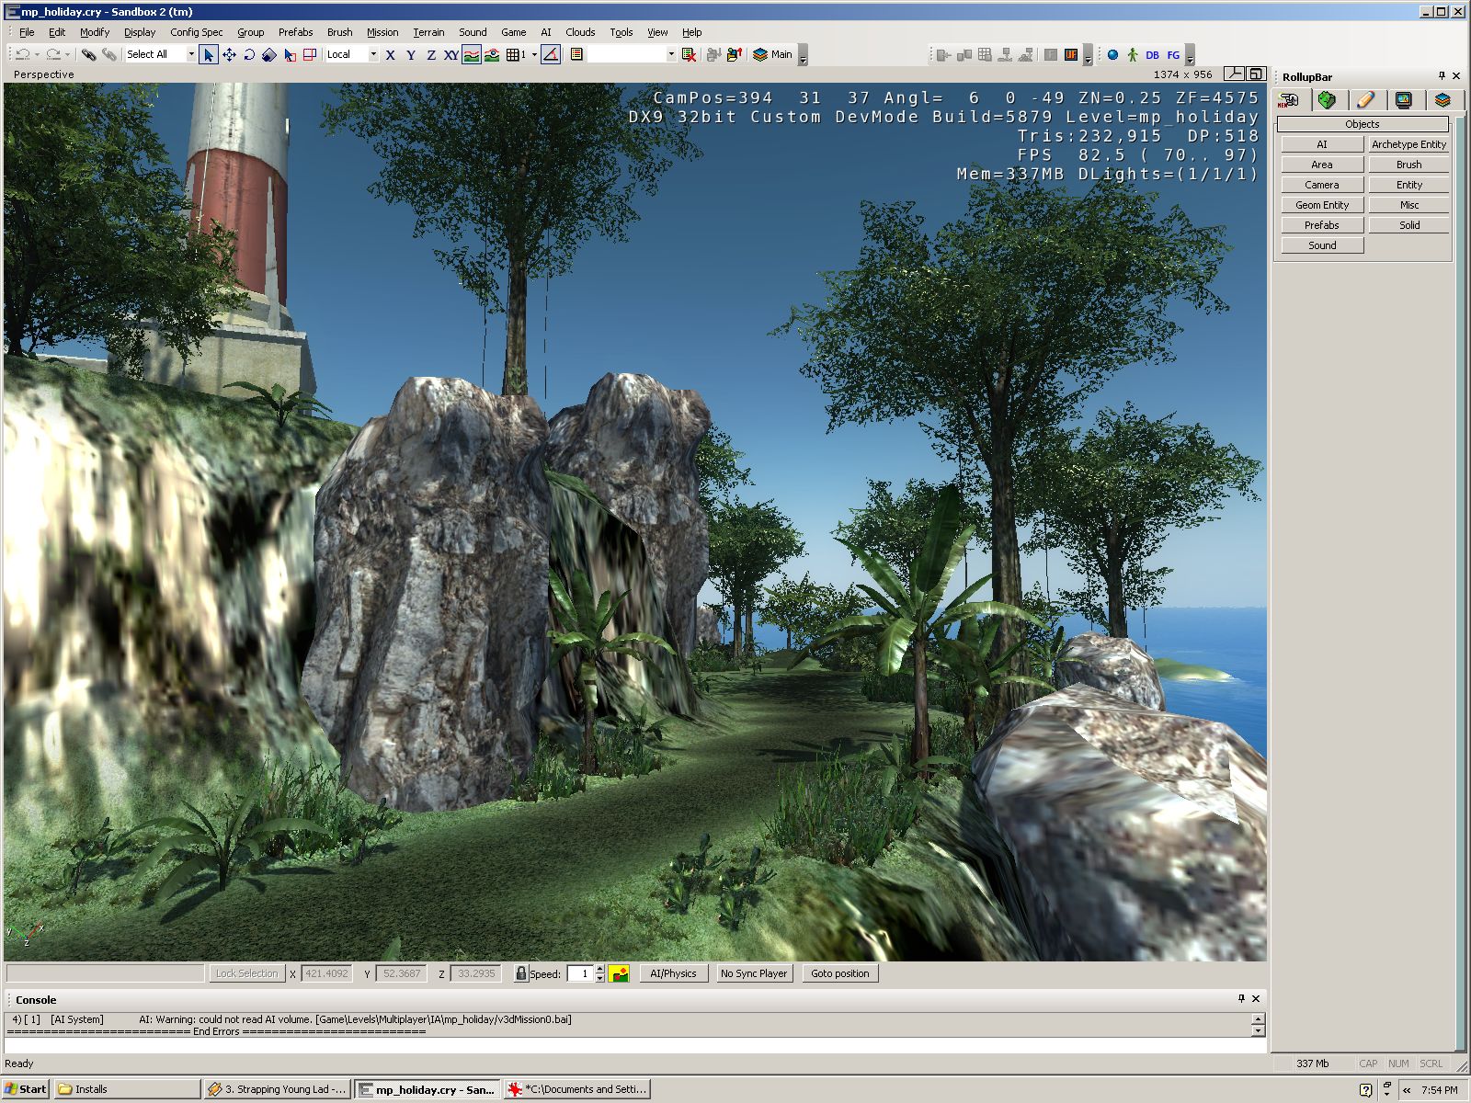Open the Config Spec menu
The height and width of the screenshot is (1103, 1471).
197,32
